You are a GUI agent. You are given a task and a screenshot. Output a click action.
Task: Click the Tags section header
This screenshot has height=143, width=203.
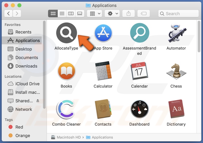(x=9, y=120)
